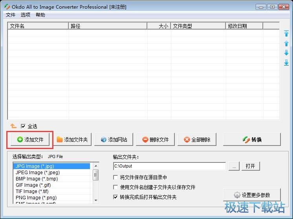Select JPG Image (*.jpg) output type

(x=51, y=166)
